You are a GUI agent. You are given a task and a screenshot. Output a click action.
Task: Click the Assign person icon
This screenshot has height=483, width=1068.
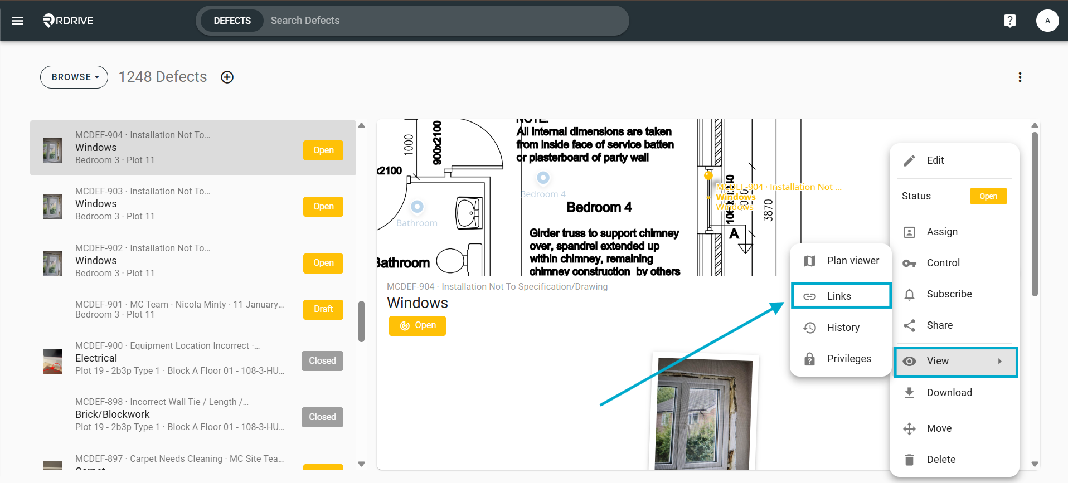tap(909, 232)
